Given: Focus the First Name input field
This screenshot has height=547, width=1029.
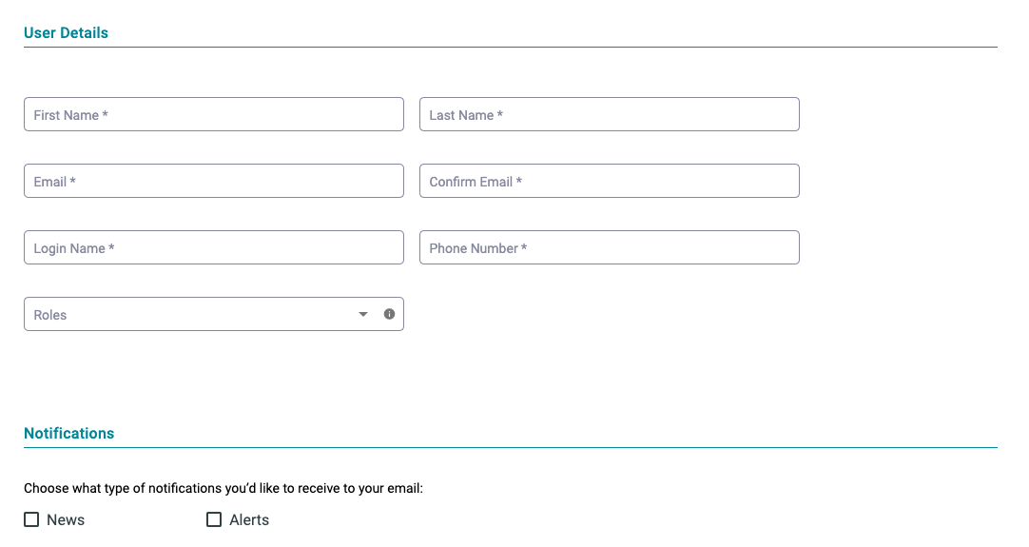Looking at the screenshot, I should 214,114.
